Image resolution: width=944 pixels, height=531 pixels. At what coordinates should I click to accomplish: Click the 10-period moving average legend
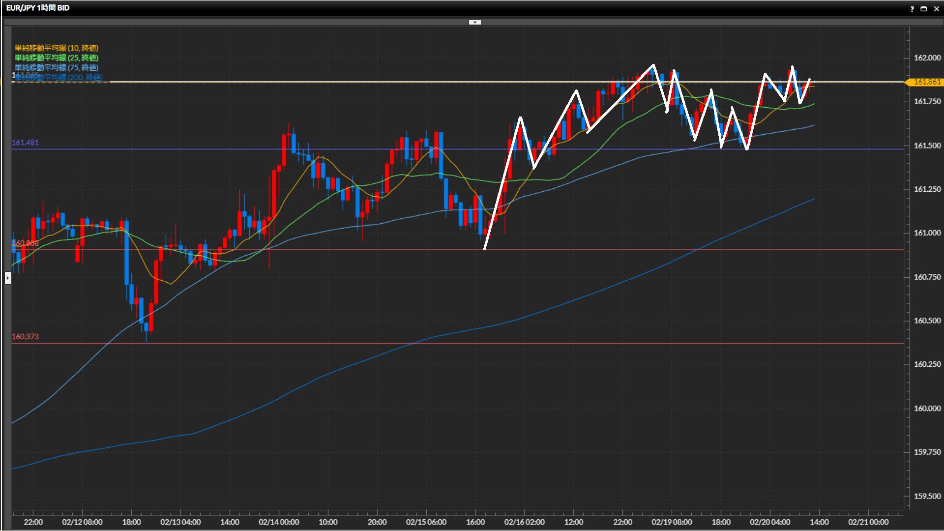pyautogui.click(x=57, y=48)
